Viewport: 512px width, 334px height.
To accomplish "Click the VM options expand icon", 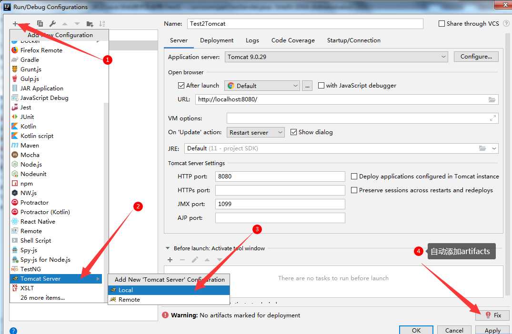I will [x=493, y=118].
